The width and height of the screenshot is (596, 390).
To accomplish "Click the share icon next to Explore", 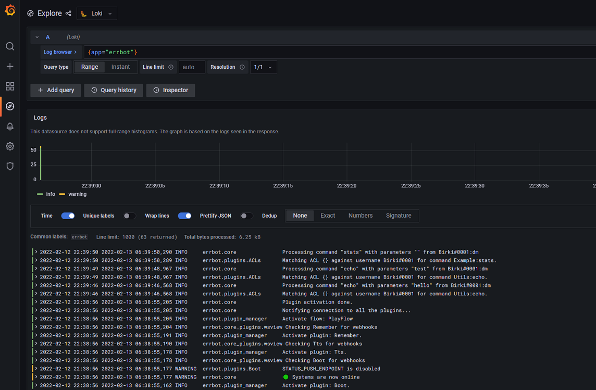I will (x=68, y=14).
